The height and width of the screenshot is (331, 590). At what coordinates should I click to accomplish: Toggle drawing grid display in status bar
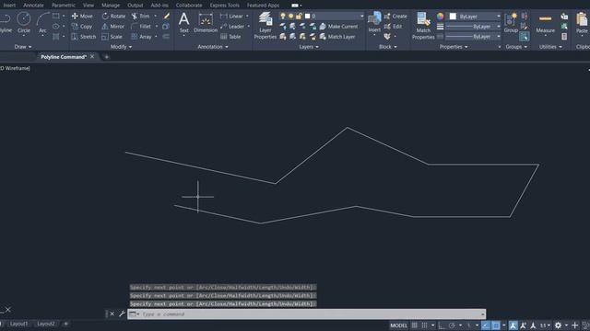pyautogui.click(x=414, y=325)
